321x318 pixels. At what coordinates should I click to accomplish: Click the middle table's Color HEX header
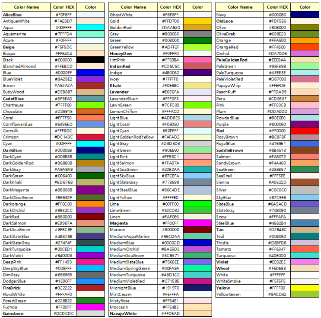(171, 7)
